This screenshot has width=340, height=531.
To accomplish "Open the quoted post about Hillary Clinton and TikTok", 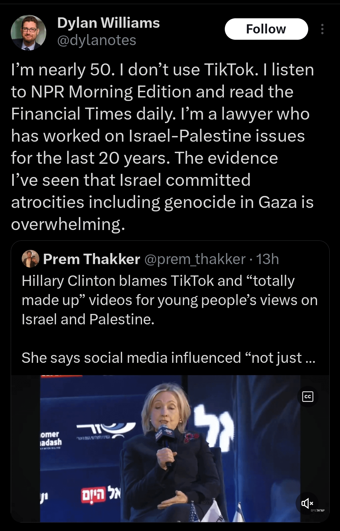I will (x=170, y=300).
